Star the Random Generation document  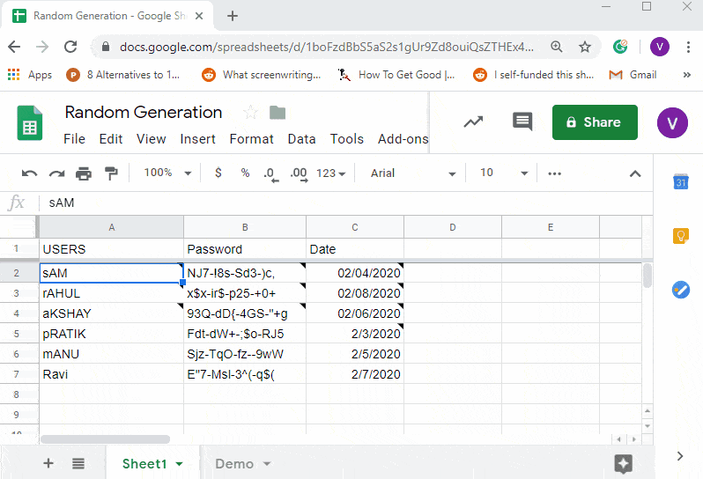250,113
